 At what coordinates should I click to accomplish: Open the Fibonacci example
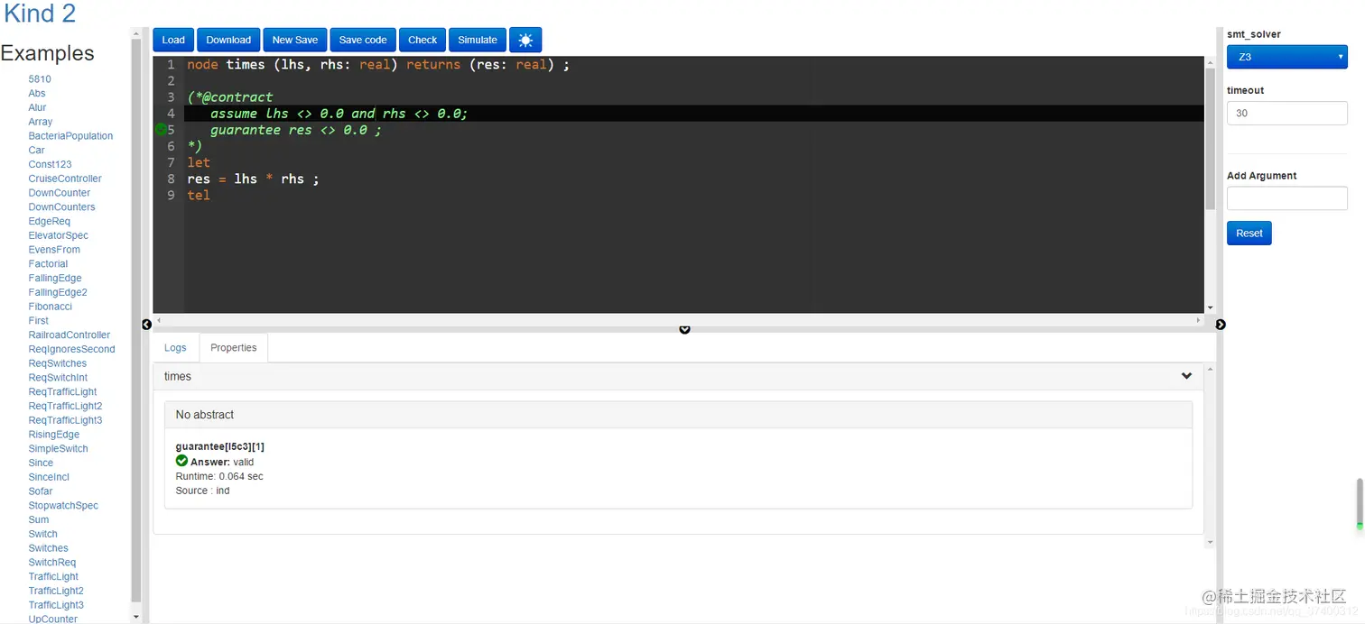[50, 307]
